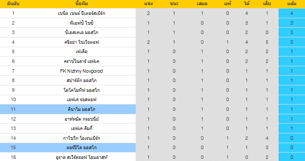Screen dimensions: 305x161
Task: Click rank number 9
Action: pyautogui.click(x=13, y=90)
